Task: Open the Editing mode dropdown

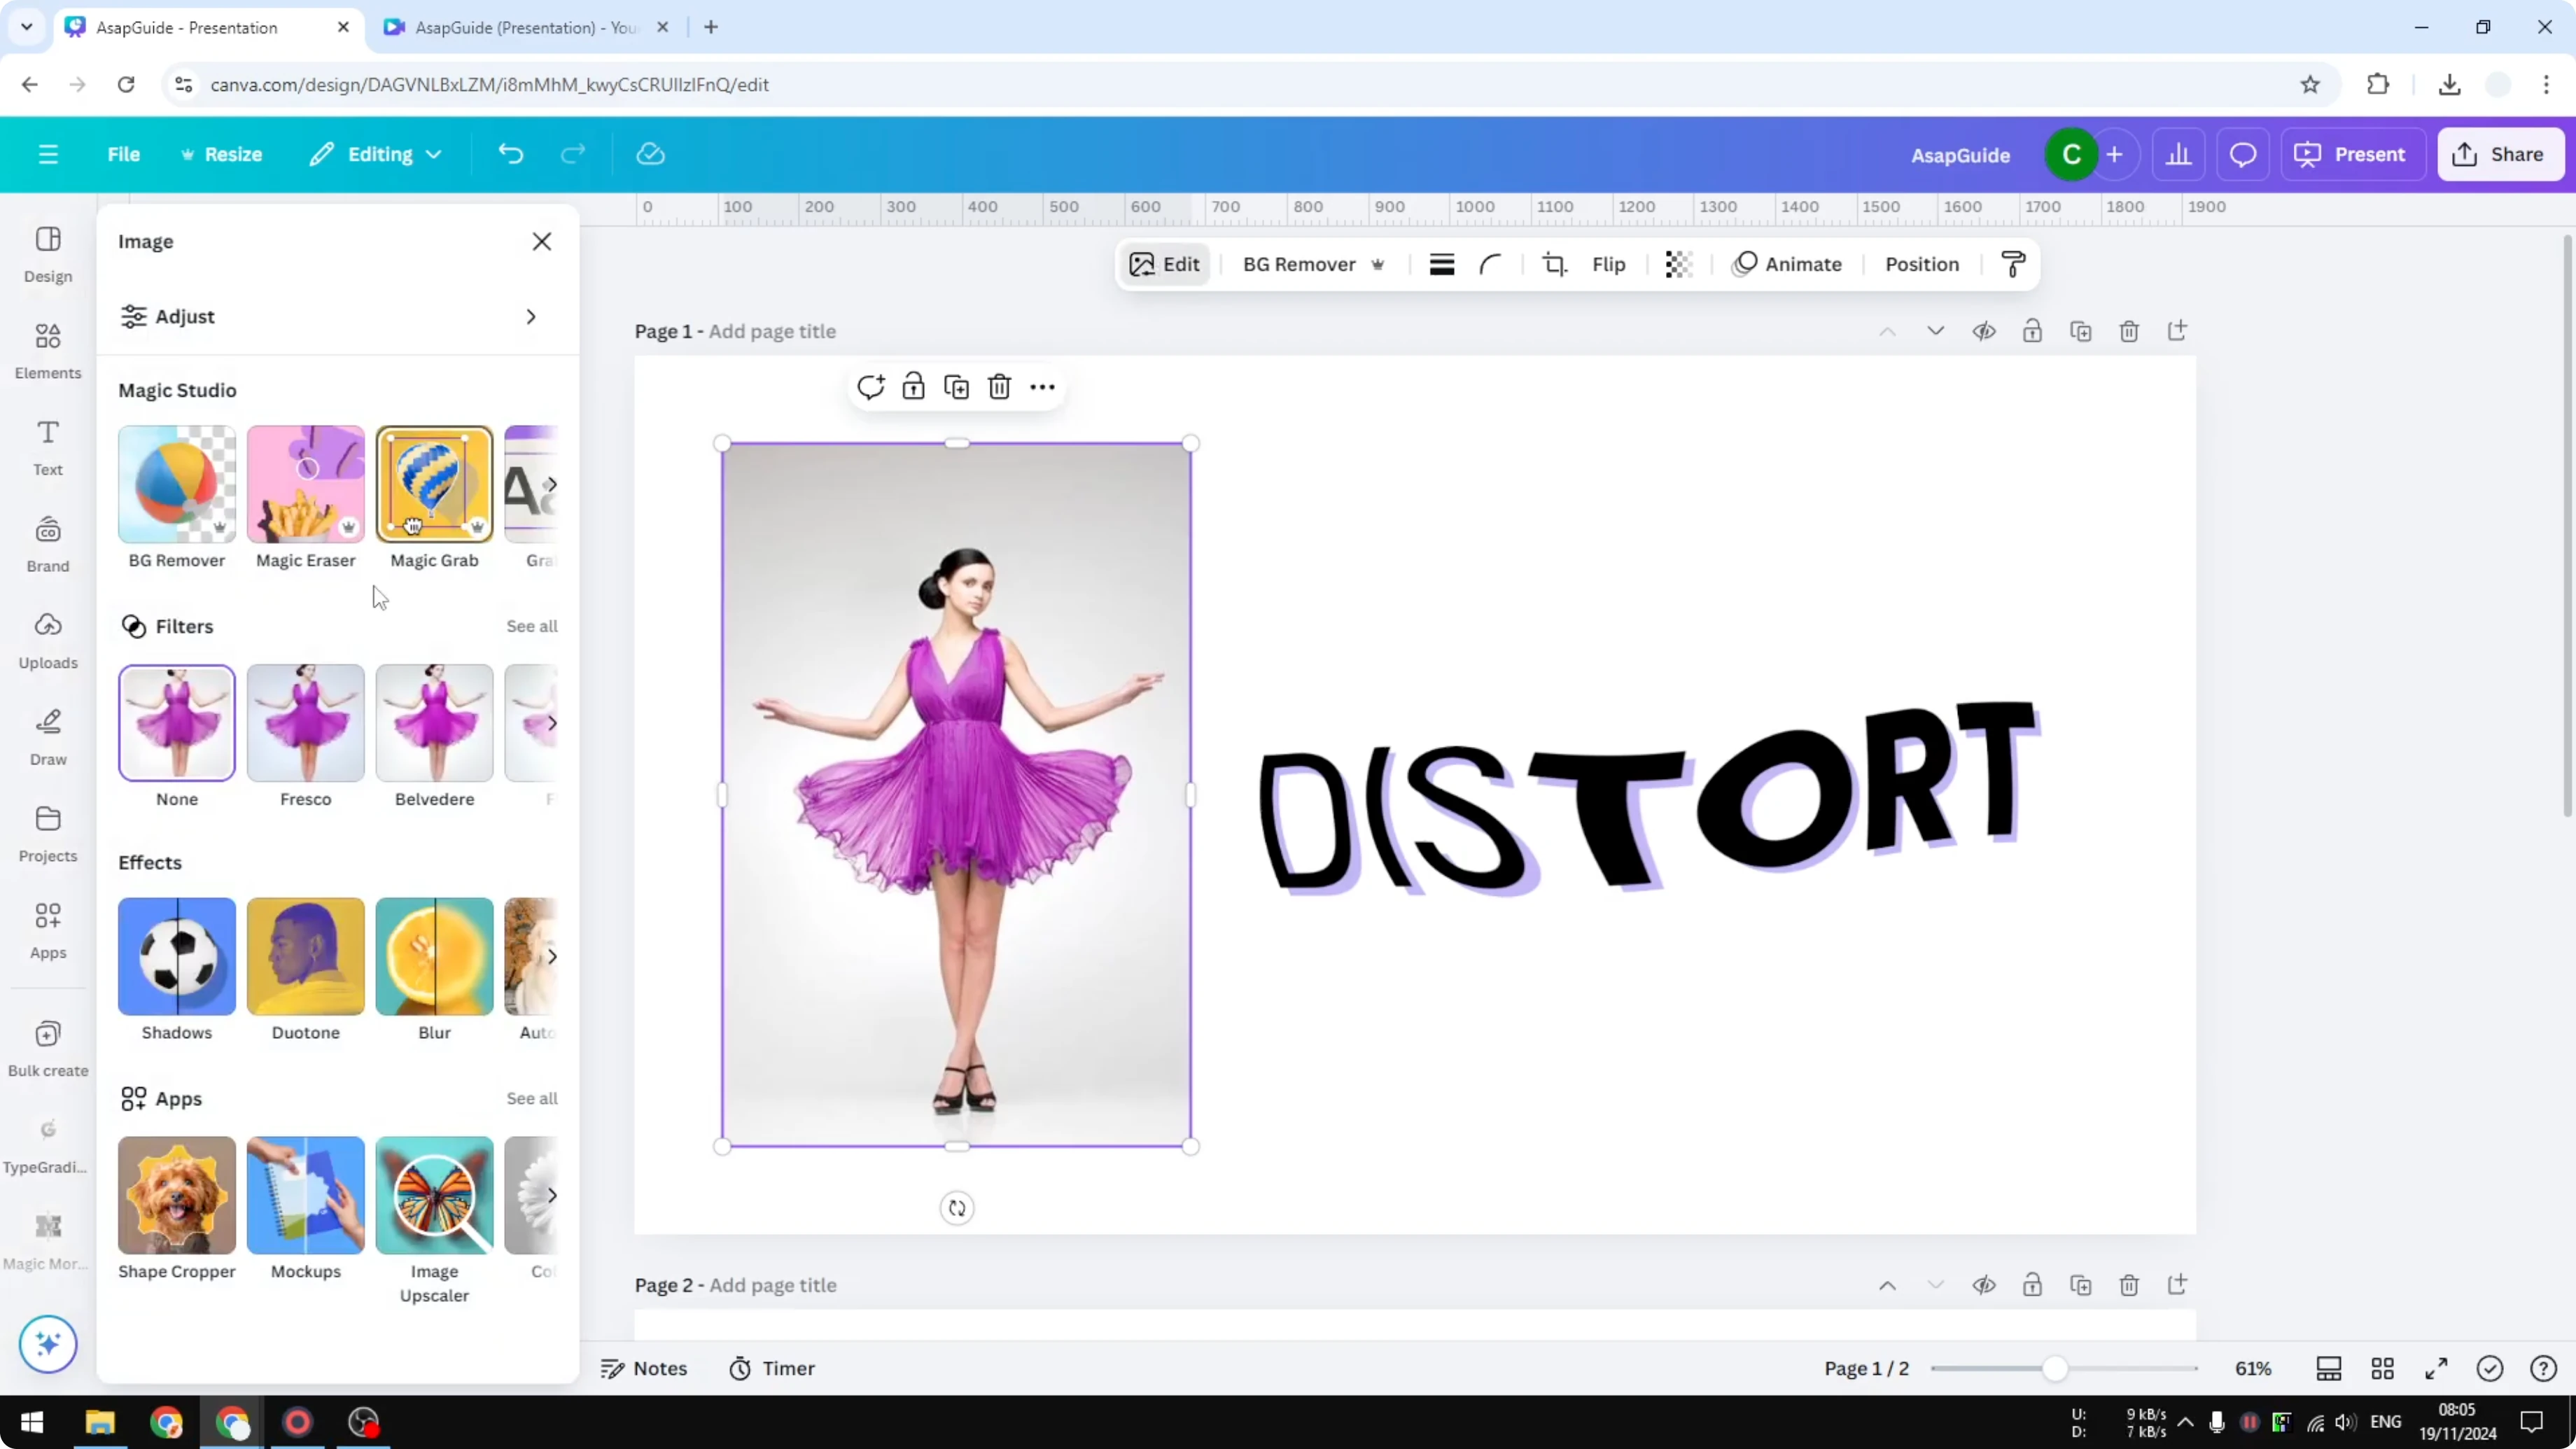Action: point(435,154)
